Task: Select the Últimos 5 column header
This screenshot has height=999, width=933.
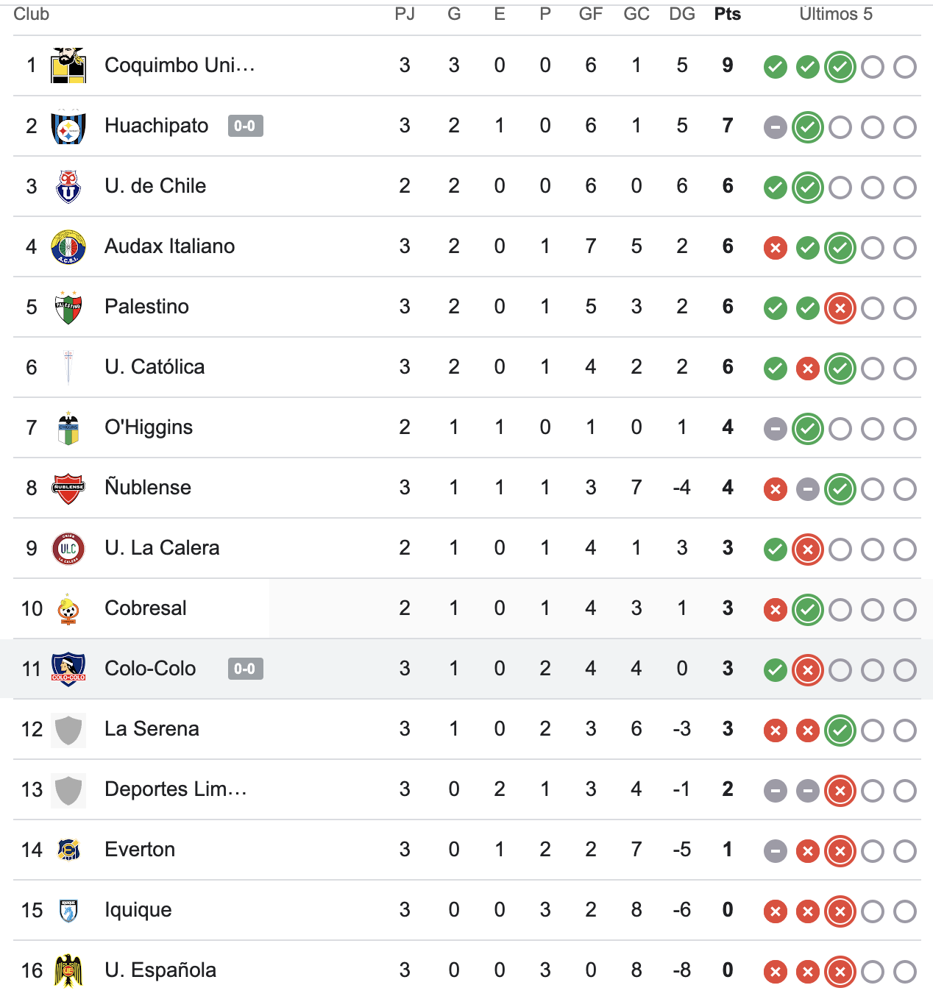Action: tap(836, 13)
